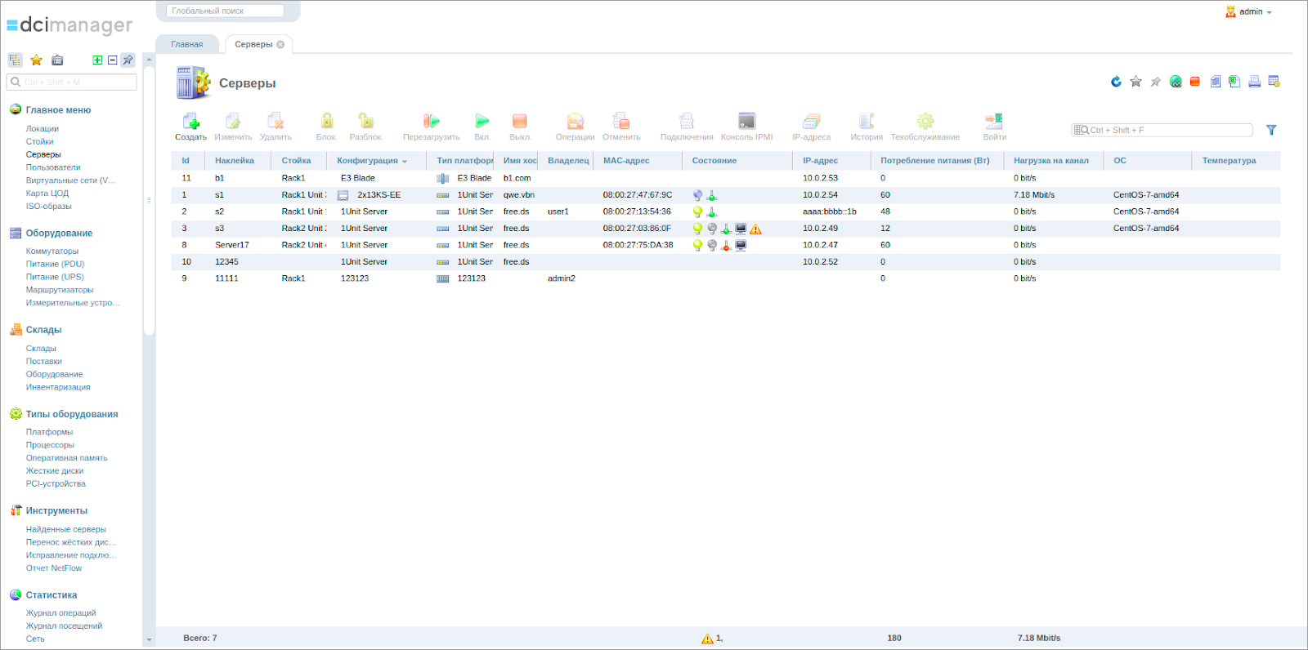Click the copy document icon in the header
1308x650 pixels.
coord(1215,82)
